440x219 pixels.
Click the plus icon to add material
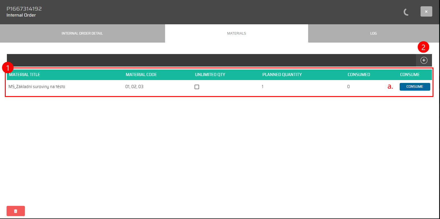click(424, 60)
